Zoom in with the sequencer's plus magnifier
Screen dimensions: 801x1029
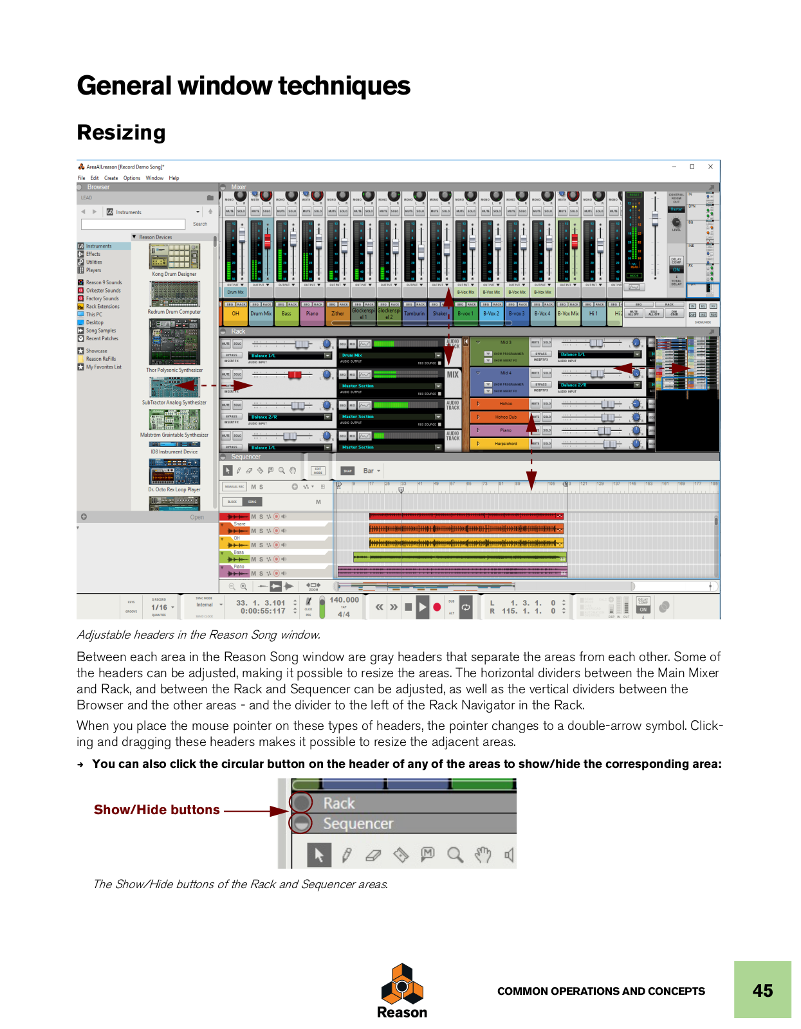pos(244,586)
